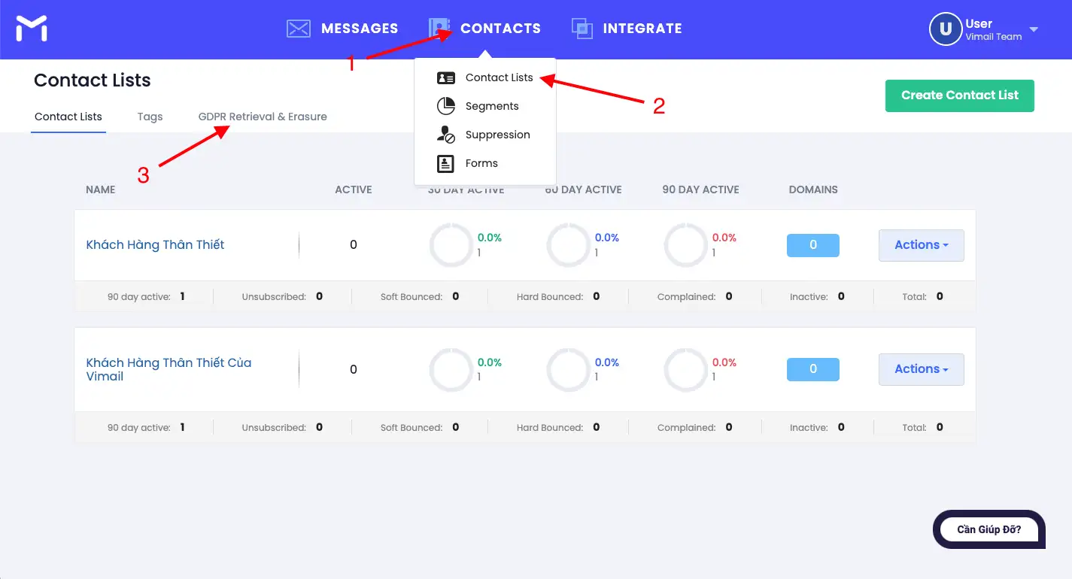Expand the user account dropdown arrow
The image size is (1072, 579).
(1034, 30)
